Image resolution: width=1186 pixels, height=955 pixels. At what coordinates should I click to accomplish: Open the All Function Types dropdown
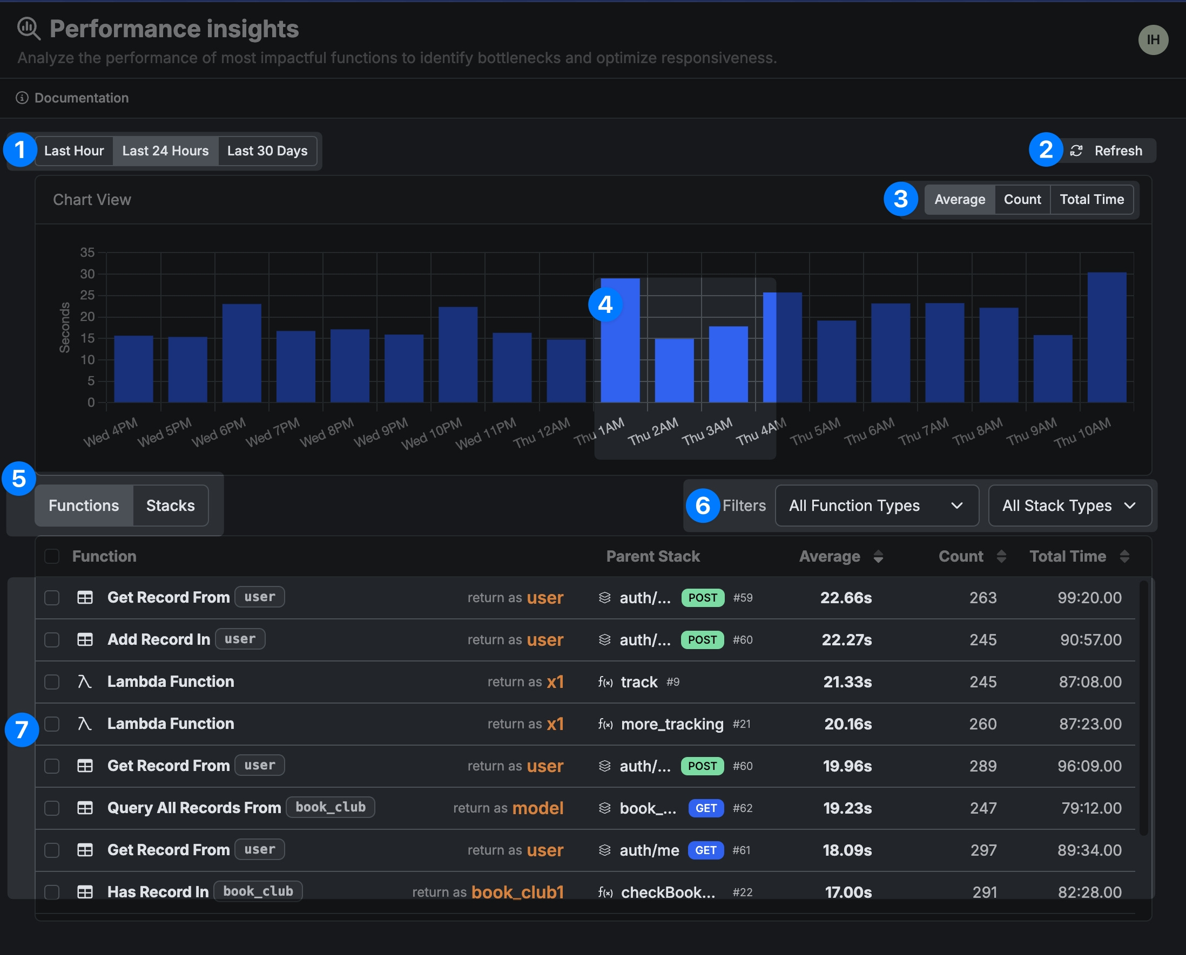(876, 506)
